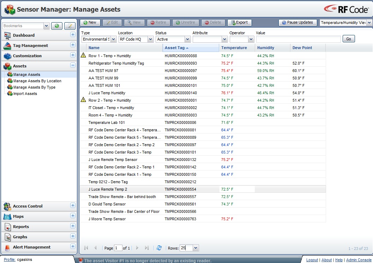Expand the Maps section plus button
Image resolution: width=373 pixels, height=263 pixels.
pyautogui.click(x=73, y=216)
